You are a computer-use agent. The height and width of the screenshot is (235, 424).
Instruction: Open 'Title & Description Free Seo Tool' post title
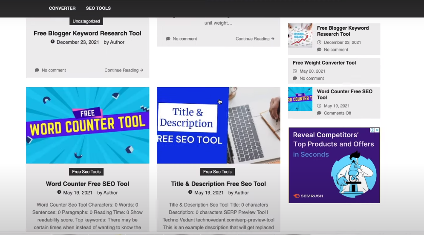tap(219, 184)
